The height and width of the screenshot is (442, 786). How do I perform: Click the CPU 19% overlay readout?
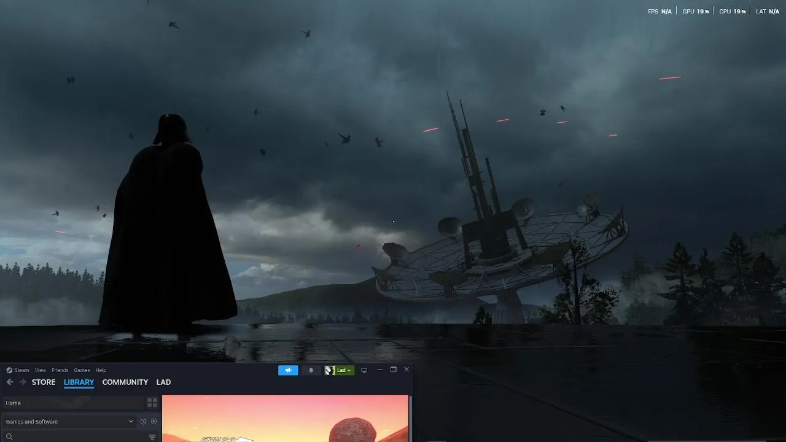tap(733, 11)
